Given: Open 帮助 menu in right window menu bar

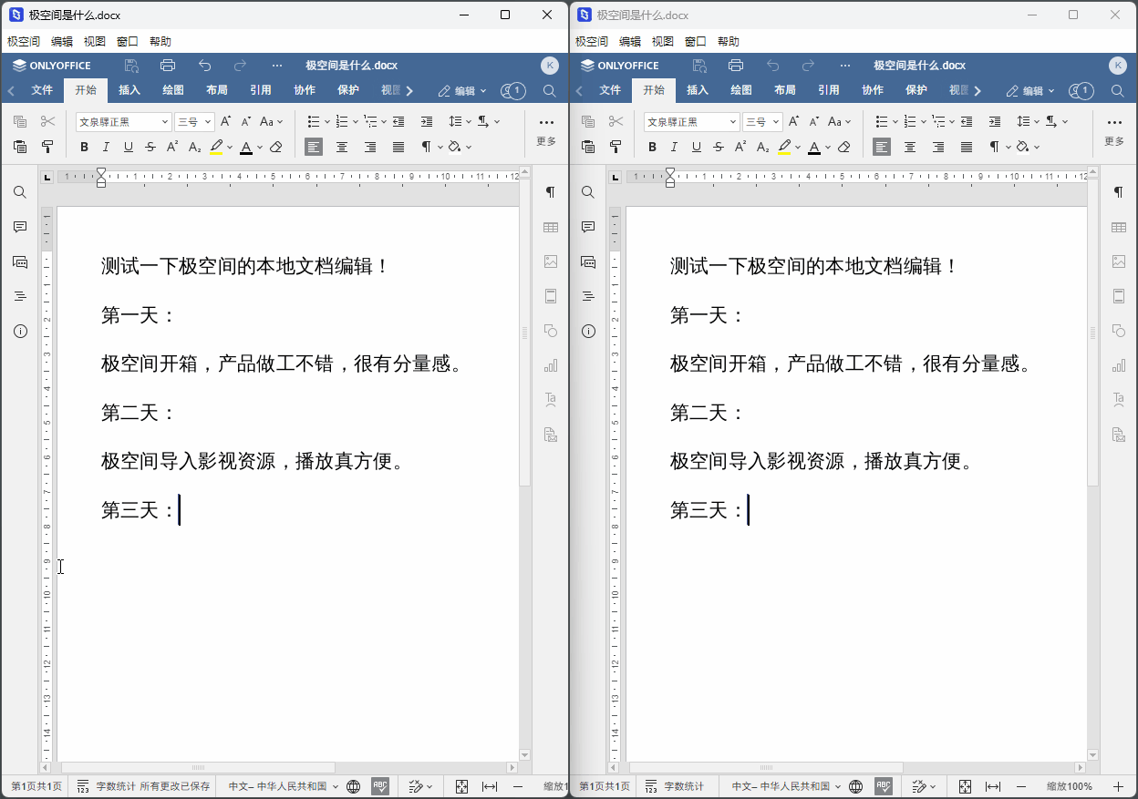Looking at the screenshot, I should (729, 41).
